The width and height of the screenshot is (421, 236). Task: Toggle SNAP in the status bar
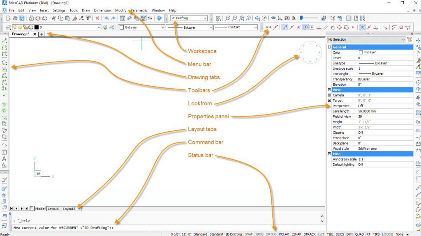pyautogui.click(x=249, y=234)
